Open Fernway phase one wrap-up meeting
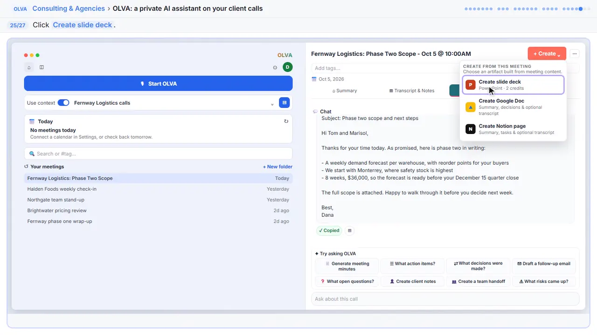Viewport: 597px width, 335px height. [x=158, y=221]
